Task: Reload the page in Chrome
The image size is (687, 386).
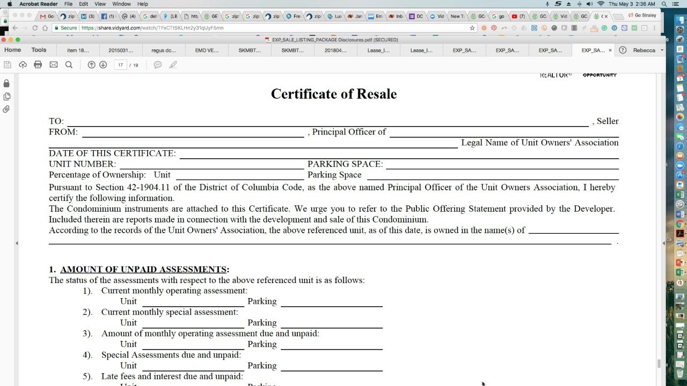Action: point(35,28)
